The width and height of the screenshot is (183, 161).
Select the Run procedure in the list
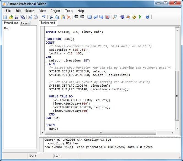tap(7, 28)
